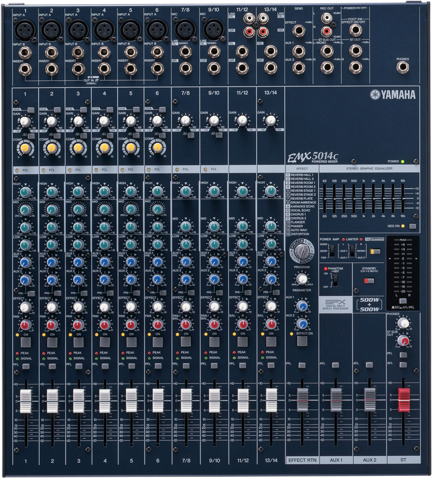Click the Yamaha logo

(393, 95)
